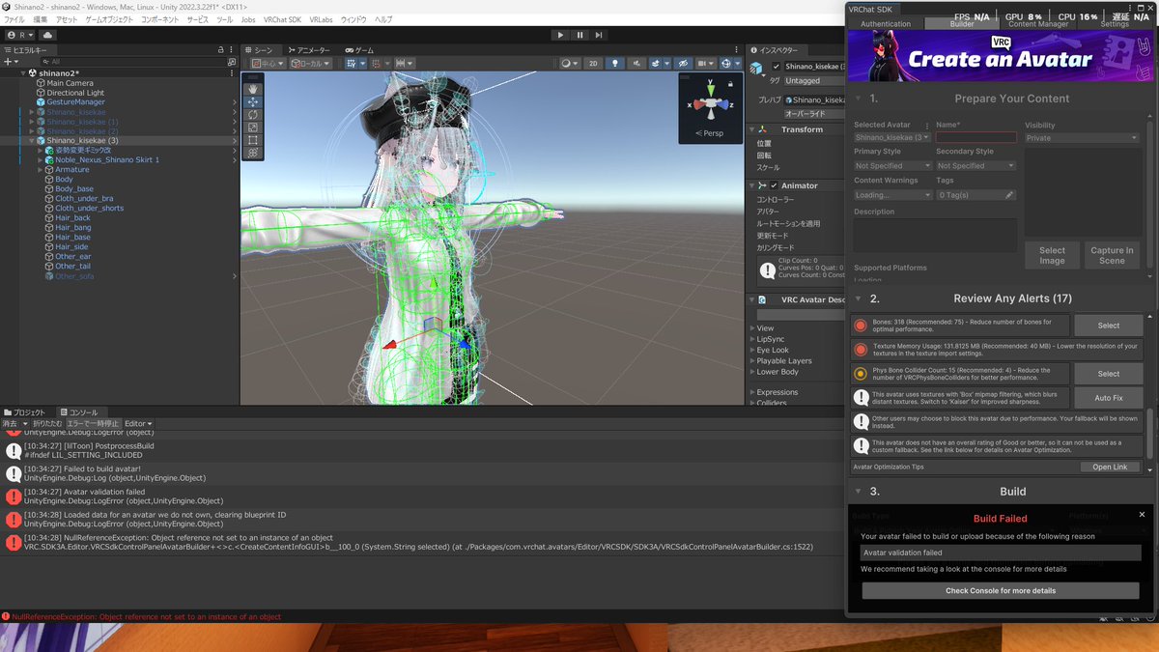The width and height of the screenshot is (1159, 652).
Task: Toggle Collapse in console toolbar
Action: click(47, 423)
